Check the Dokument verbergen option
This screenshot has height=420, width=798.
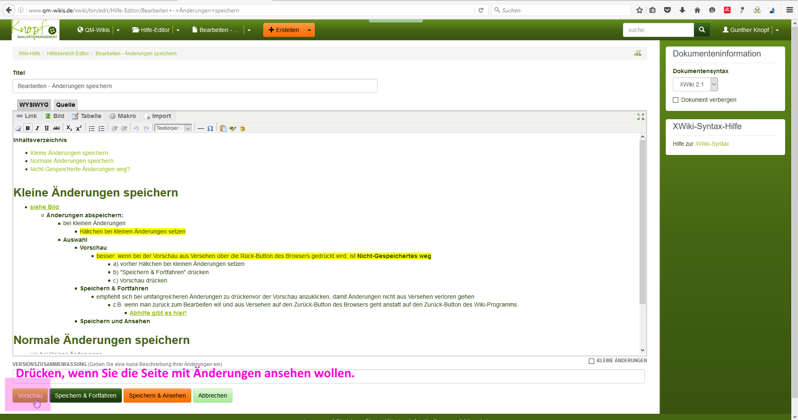point(676,100)
